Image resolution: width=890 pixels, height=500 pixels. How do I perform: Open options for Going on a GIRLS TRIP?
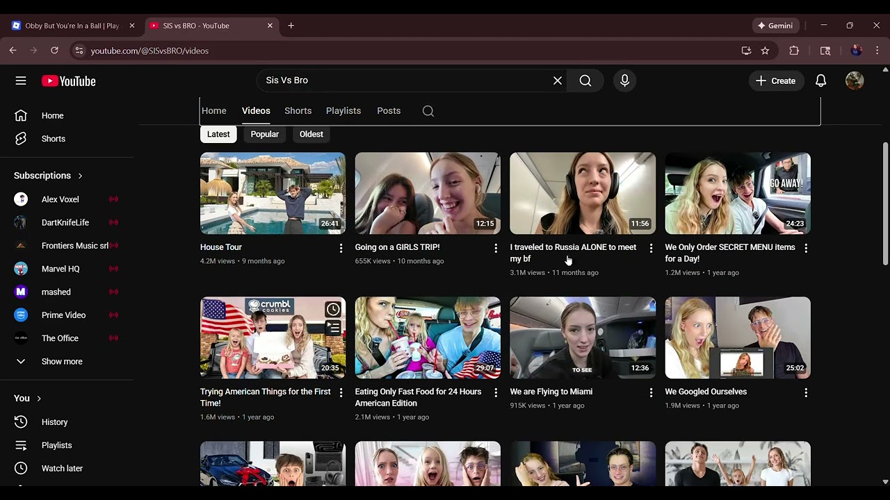[496, 248]
